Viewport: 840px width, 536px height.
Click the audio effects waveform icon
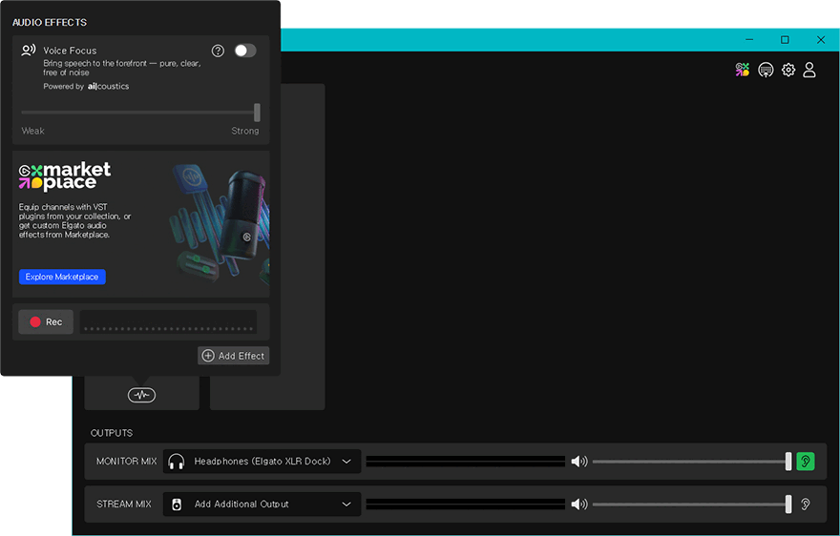[x=141, y=395]
